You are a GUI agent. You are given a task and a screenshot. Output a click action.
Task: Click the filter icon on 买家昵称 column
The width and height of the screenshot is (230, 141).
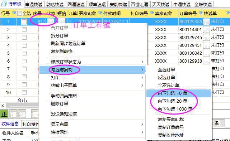(100, 14)
